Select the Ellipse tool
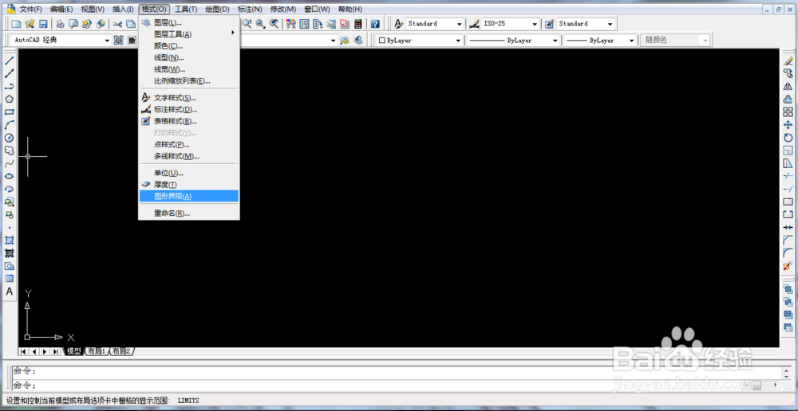Viewport: 798px width, 411px height. 9,176
